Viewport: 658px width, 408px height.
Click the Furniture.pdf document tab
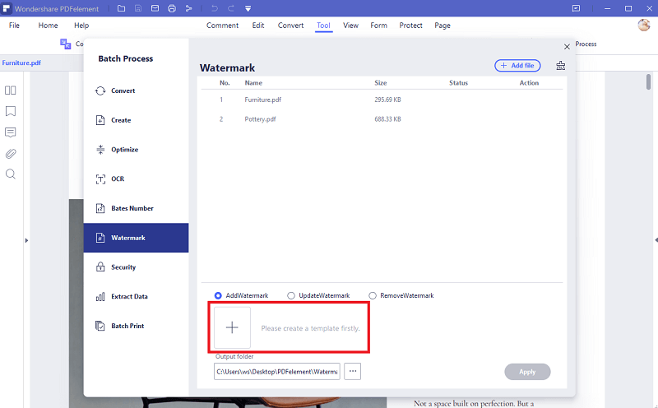(21, 63)
